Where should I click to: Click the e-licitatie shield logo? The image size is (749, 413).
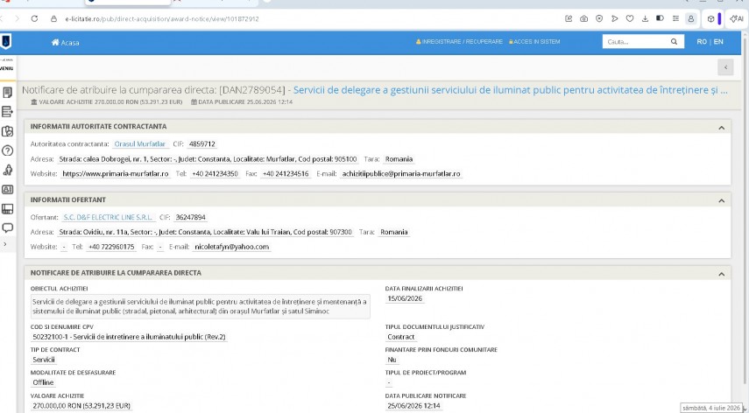tap(6, 41)
